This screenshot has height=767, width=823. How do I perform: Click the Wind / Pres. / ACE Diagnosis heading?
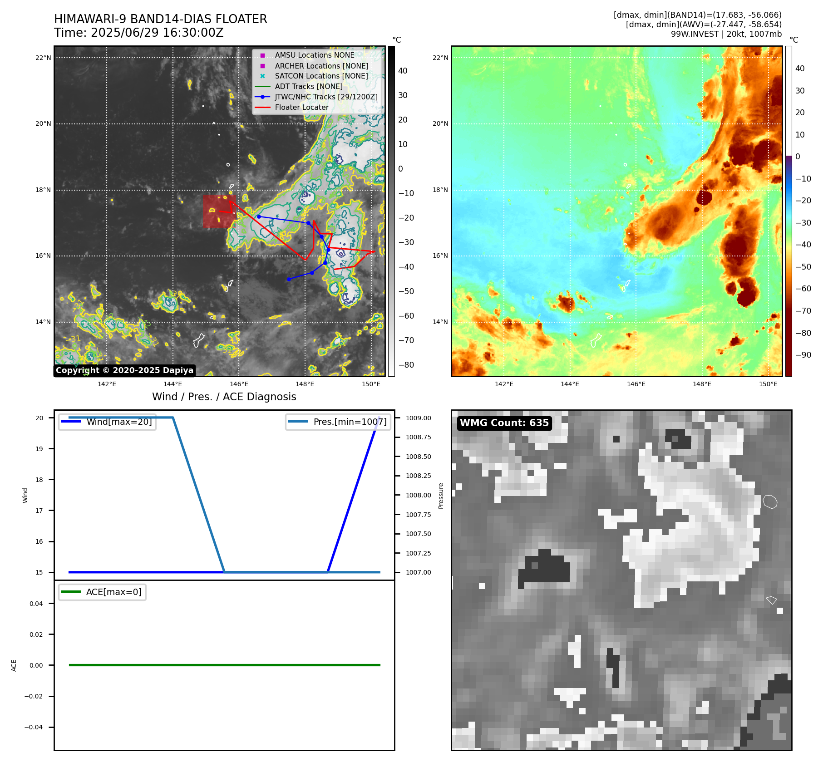tap(224, 397)
